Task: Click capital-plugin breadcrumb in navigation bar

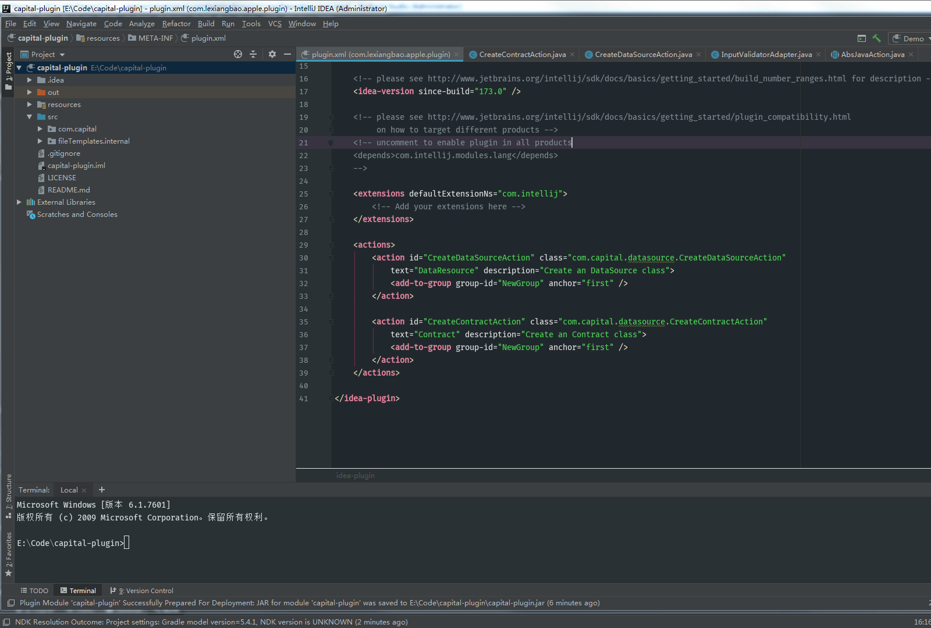Action: (x=38, y=38)
